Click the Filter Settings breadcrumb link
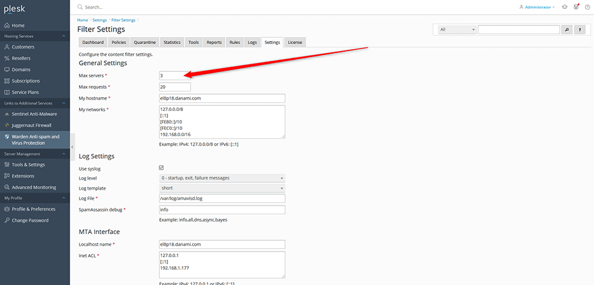594x285 pixels. coord(123,20)
